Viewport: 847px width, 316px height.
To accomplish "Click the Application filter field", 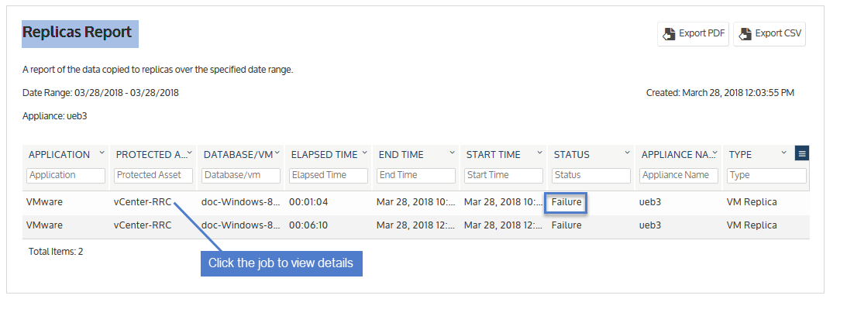I will coord(65,175).
